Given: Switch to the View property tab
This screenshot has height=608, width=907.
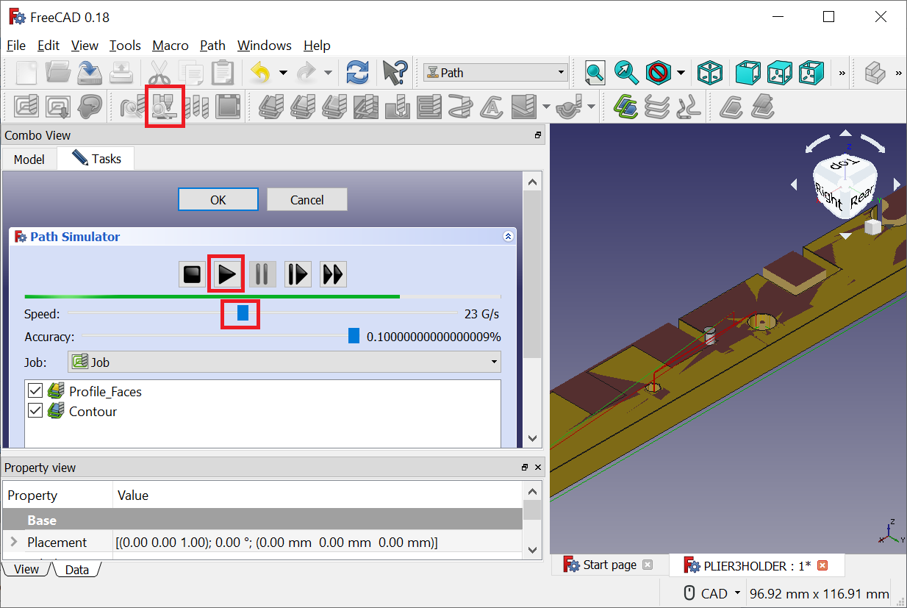Looking at the screenshot, I should point(26,569).
